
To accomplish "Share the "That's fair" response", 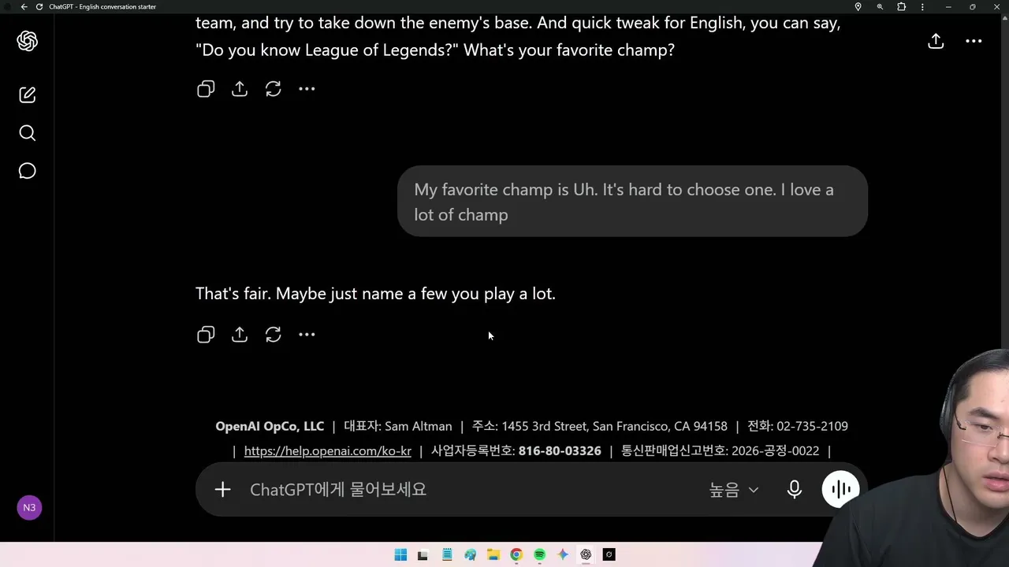I will [x=240, y=335].
